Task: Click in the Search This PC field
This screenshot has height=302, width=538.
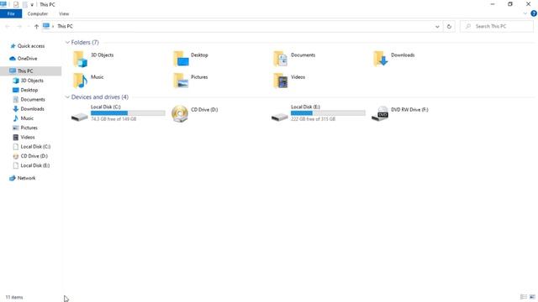Action: (497, 26)
